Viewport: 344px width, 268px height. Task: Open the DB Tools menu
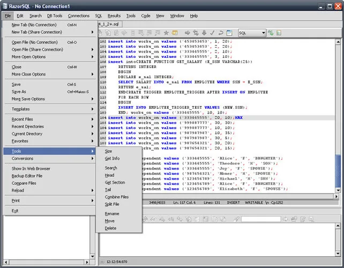(x=55, y=16)
